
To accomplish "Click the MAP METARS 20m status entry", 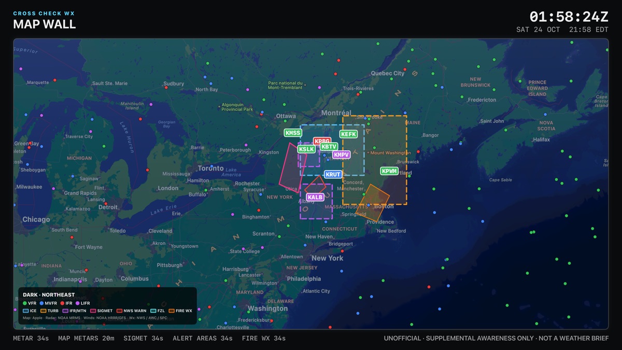I will click(x=87, y=339).
